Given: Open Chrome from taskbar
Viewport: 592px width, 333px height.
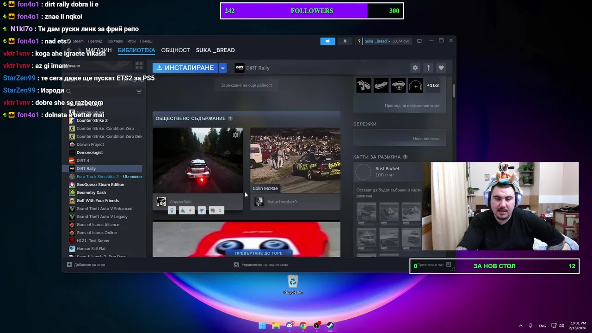Looking at the screenshot, I should tap(303, 326).
